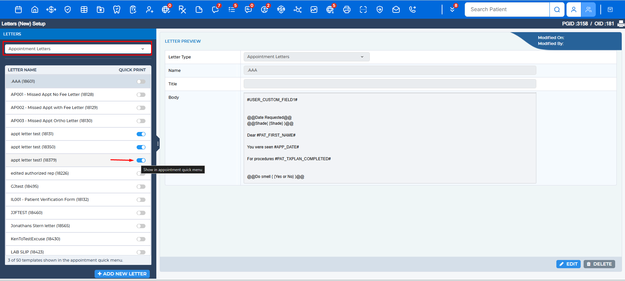625x281 pixels.
Task: Click the add patient icon
Action: tap(149, 10)
